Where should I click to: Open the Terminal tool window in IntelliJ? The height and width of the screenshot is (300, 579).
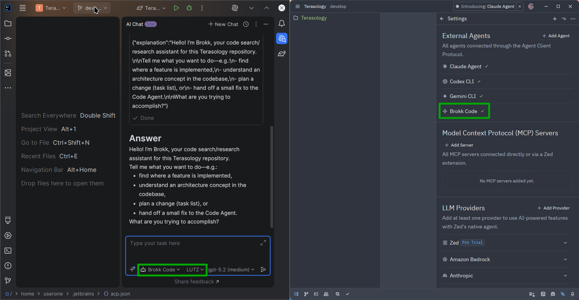pos(8,251)
